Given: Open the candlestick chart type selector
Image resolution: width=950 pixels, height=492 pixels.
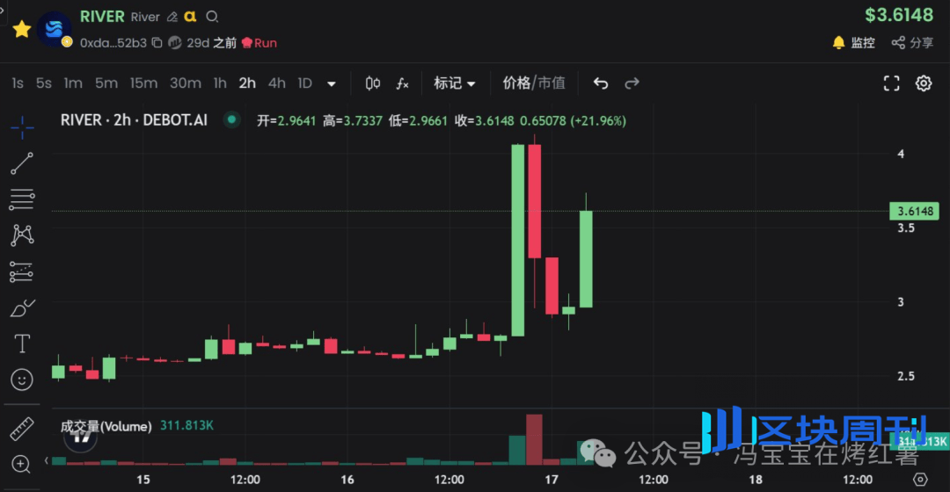Looking at the screenshot, I should (372, 83).
